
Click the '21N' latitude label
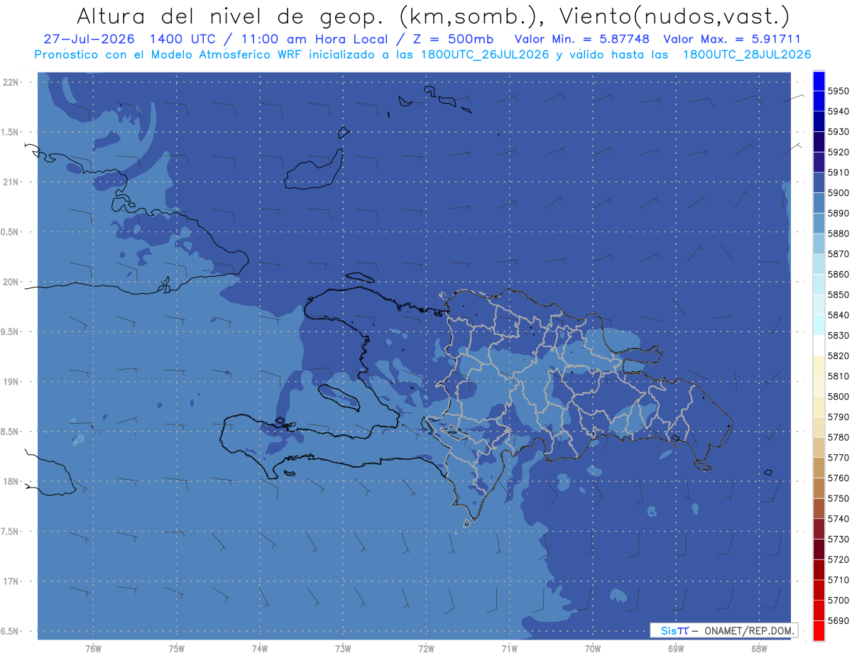(x=11, y=182)
